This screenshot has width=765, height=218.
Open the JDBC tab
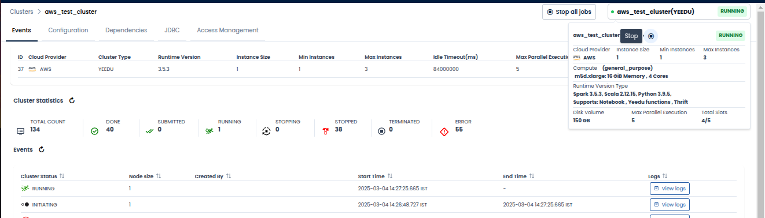click(172, 31)
